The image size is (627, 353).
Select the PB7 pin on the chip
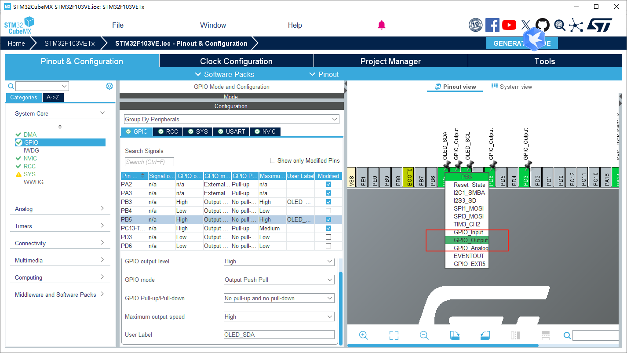pyautogui.click(x=421, y=177)
